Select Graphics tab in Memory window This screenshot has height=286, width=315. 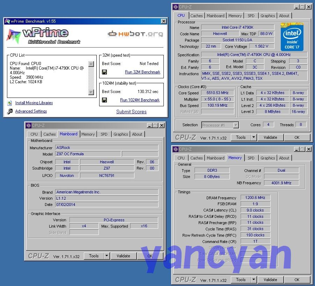[x=268, y=158]
